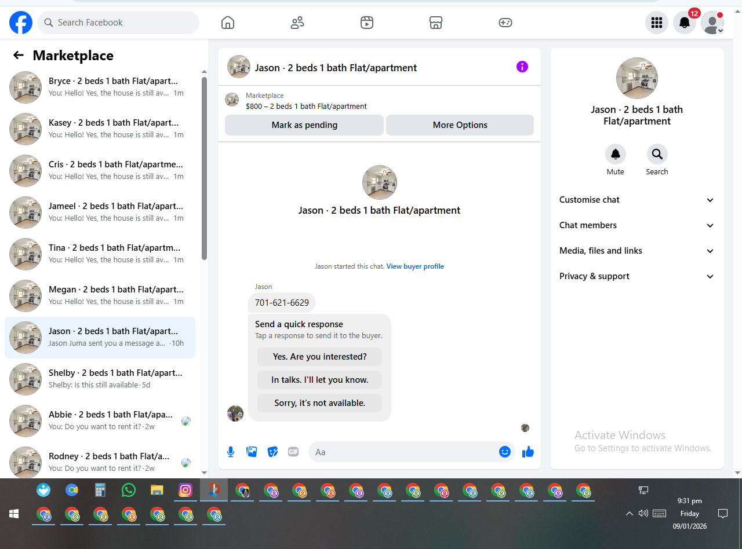This screenshot has width=742, height=549.
Task: Open the Windows Start button
Action: coord(14,514)
